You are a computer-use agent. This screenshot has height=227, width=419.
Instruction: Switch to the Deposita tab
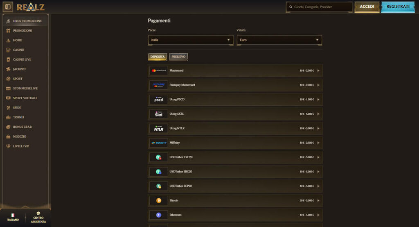click(158, 57)
